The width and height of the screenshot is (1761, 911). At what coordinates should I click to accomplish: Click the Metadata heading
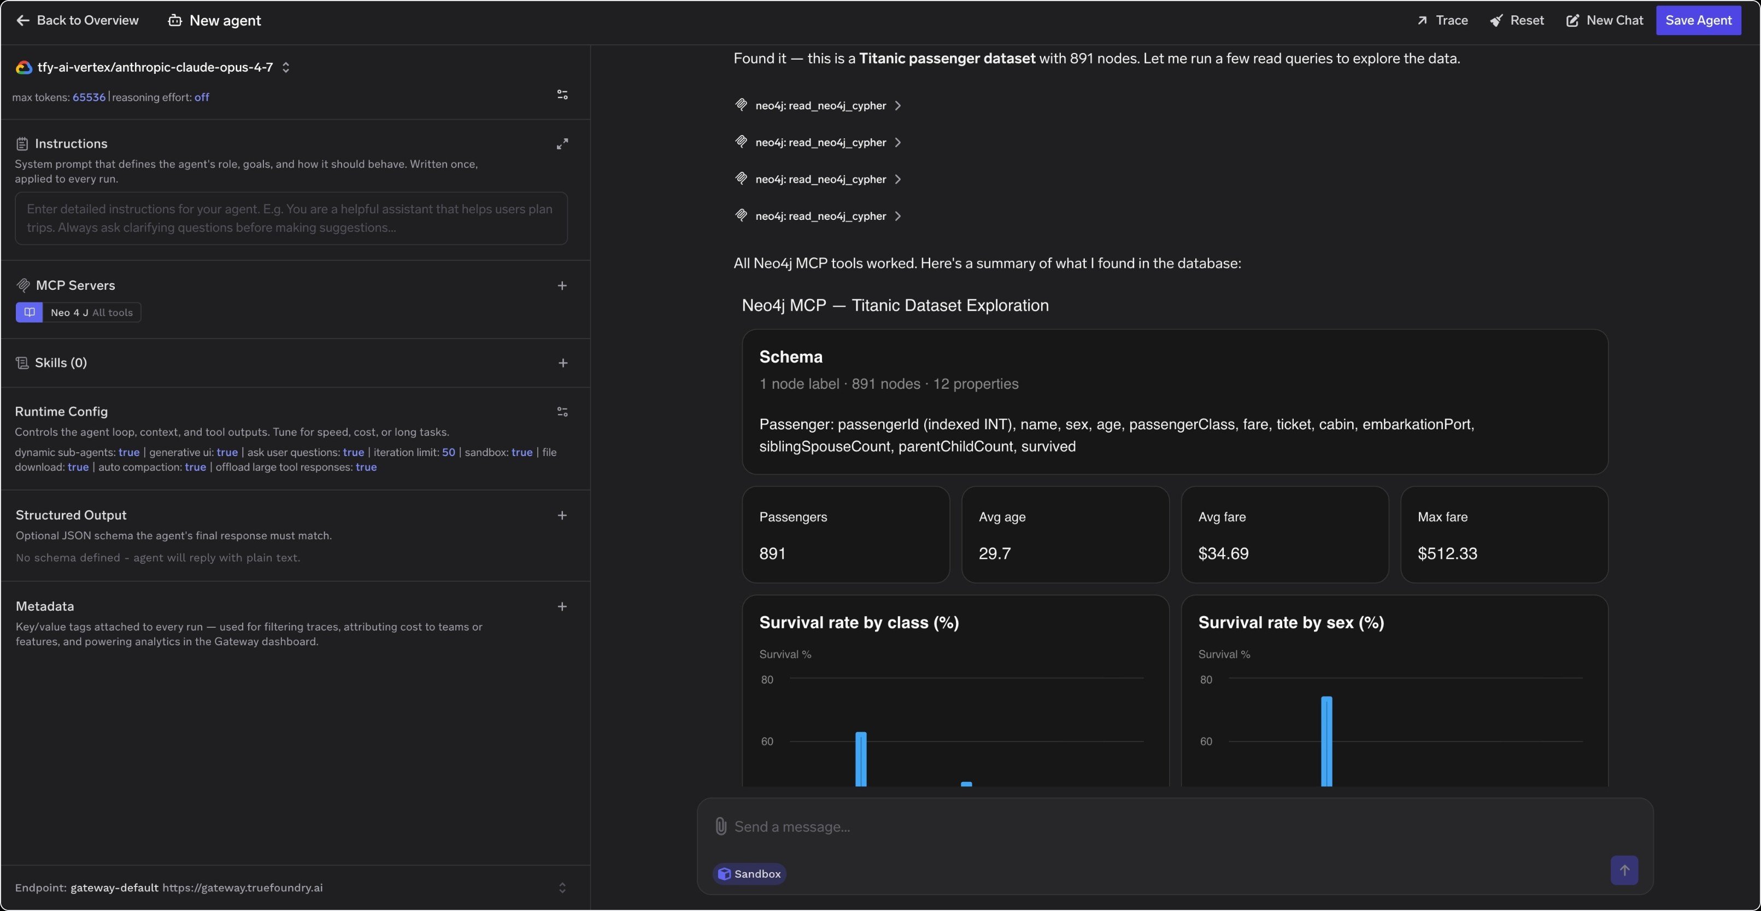45,606
